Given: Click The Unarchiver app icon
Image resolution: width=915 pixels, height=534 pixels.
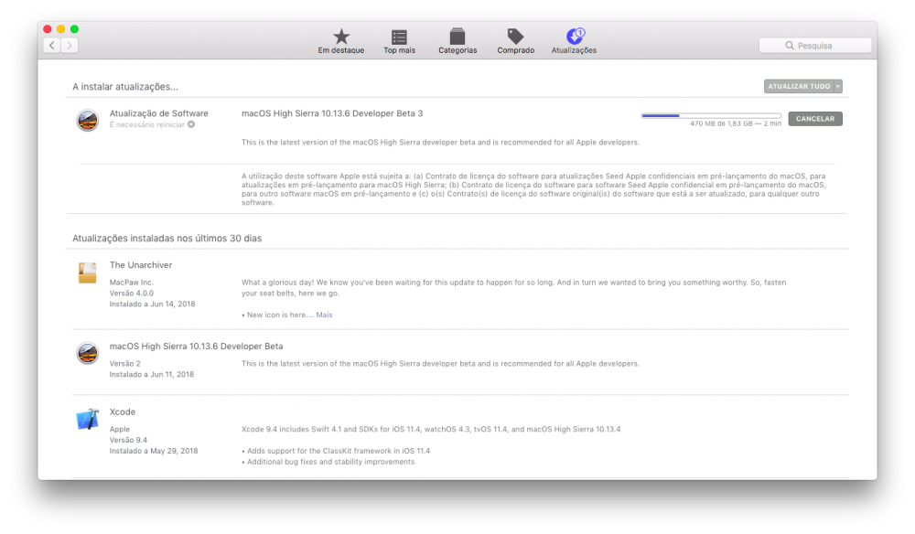Looking at the screenshot, I should point(88,272).
